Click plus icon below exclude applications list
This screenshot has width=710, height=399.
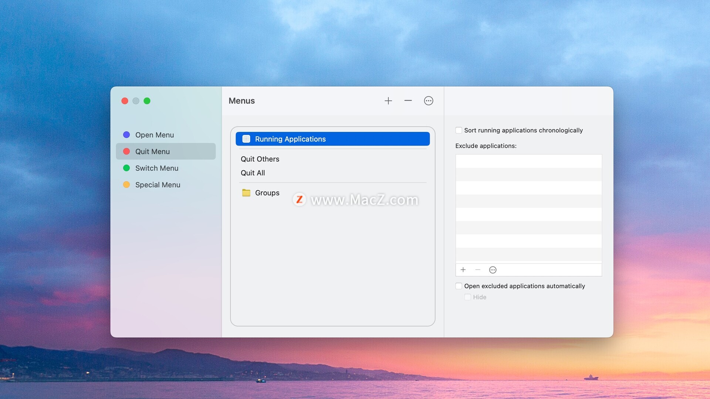[463, 270]
